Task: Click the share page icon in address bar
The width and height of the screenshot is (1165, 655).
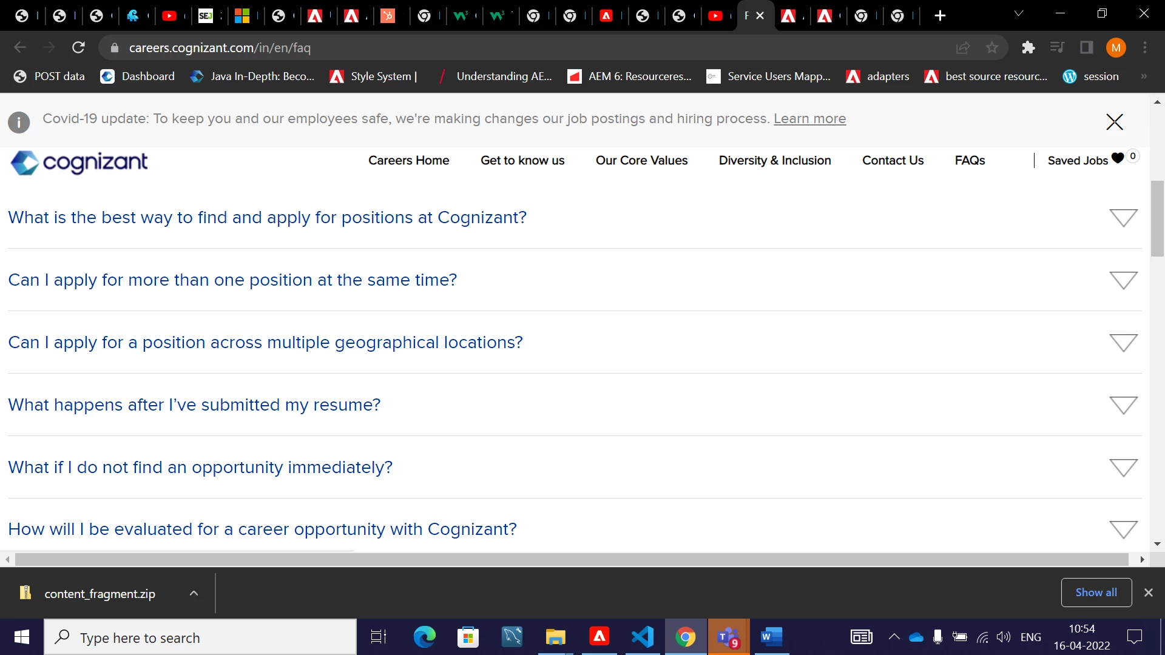Action: pyautogui.click(x=963, y=48)
